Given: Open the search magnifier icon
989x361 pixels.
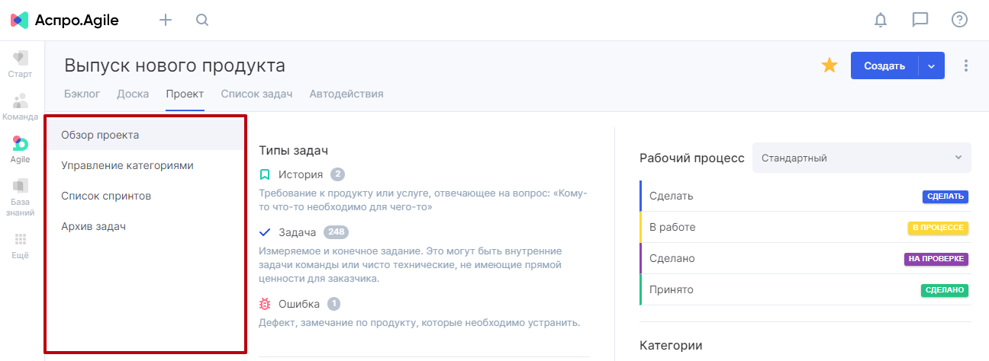Looking at the screenshot, I should pos(202,20).
